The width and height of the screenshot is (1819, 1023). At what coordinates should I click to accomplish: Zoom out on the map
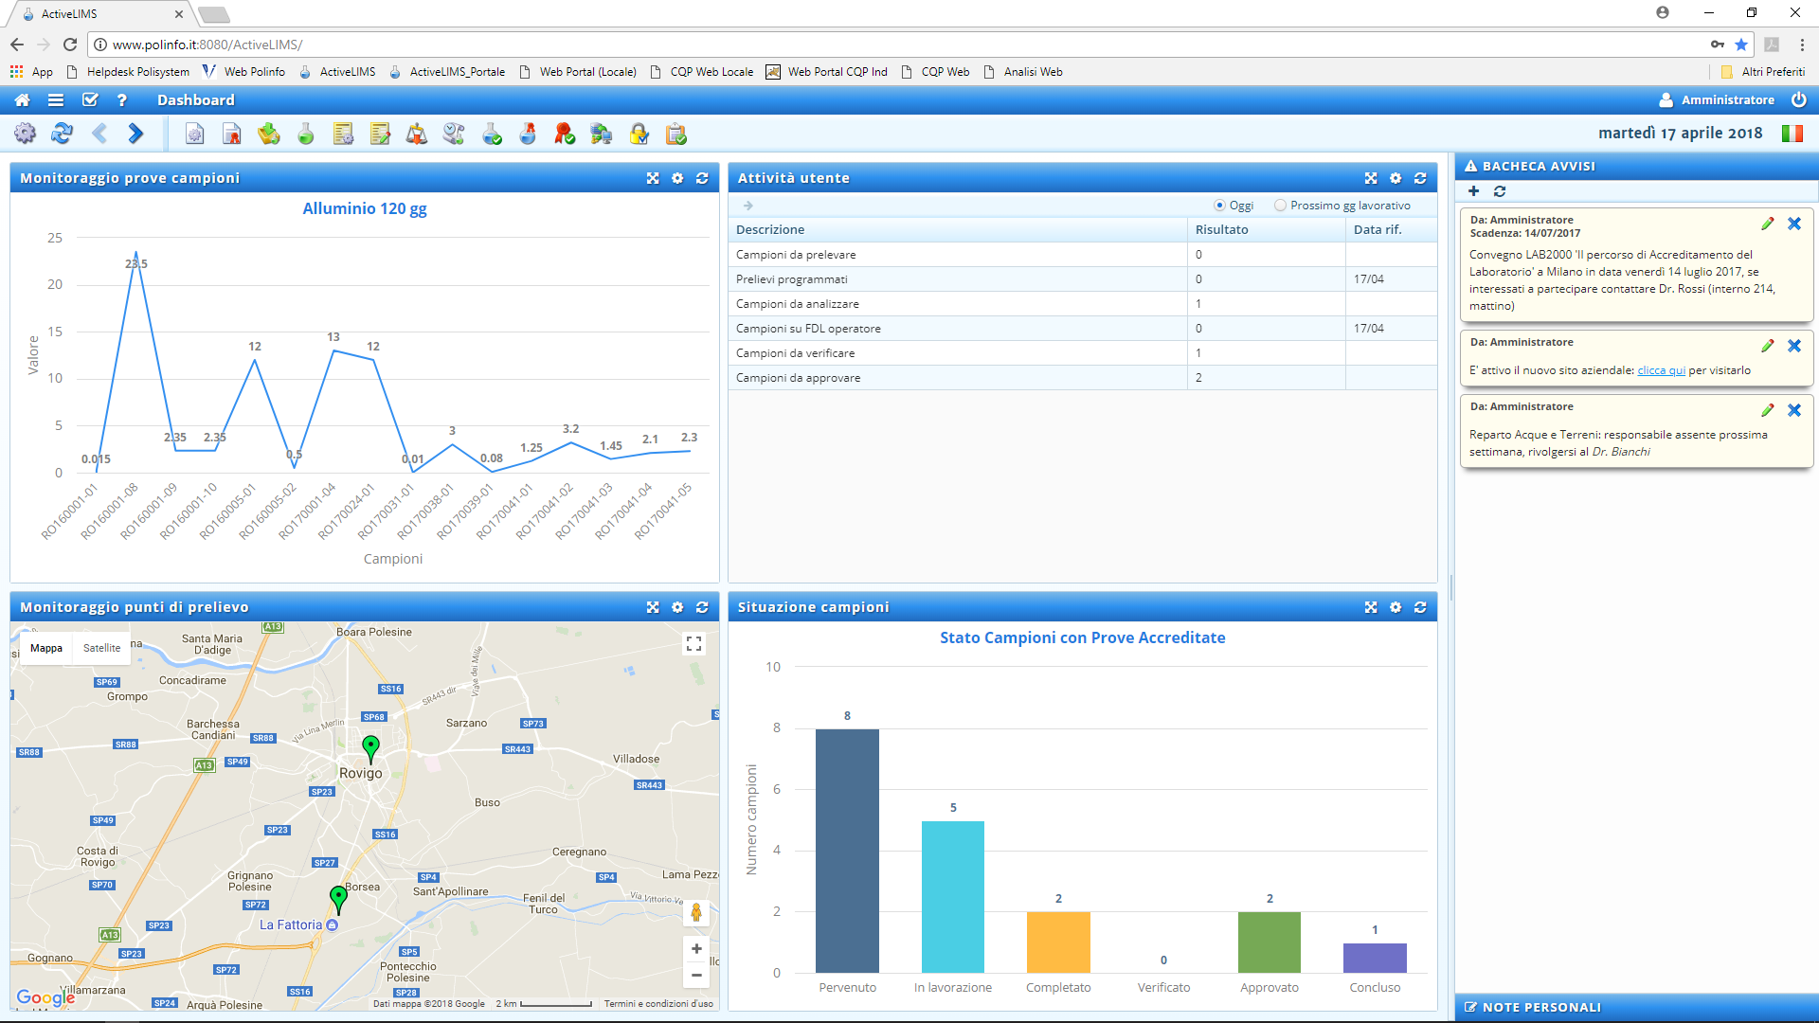tap(696, 975)
